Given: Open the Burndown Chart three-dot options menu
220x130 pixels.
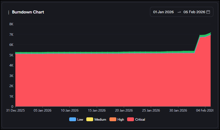Looking at the screenshot, I should pyautogui.click(x=9, y=12).
